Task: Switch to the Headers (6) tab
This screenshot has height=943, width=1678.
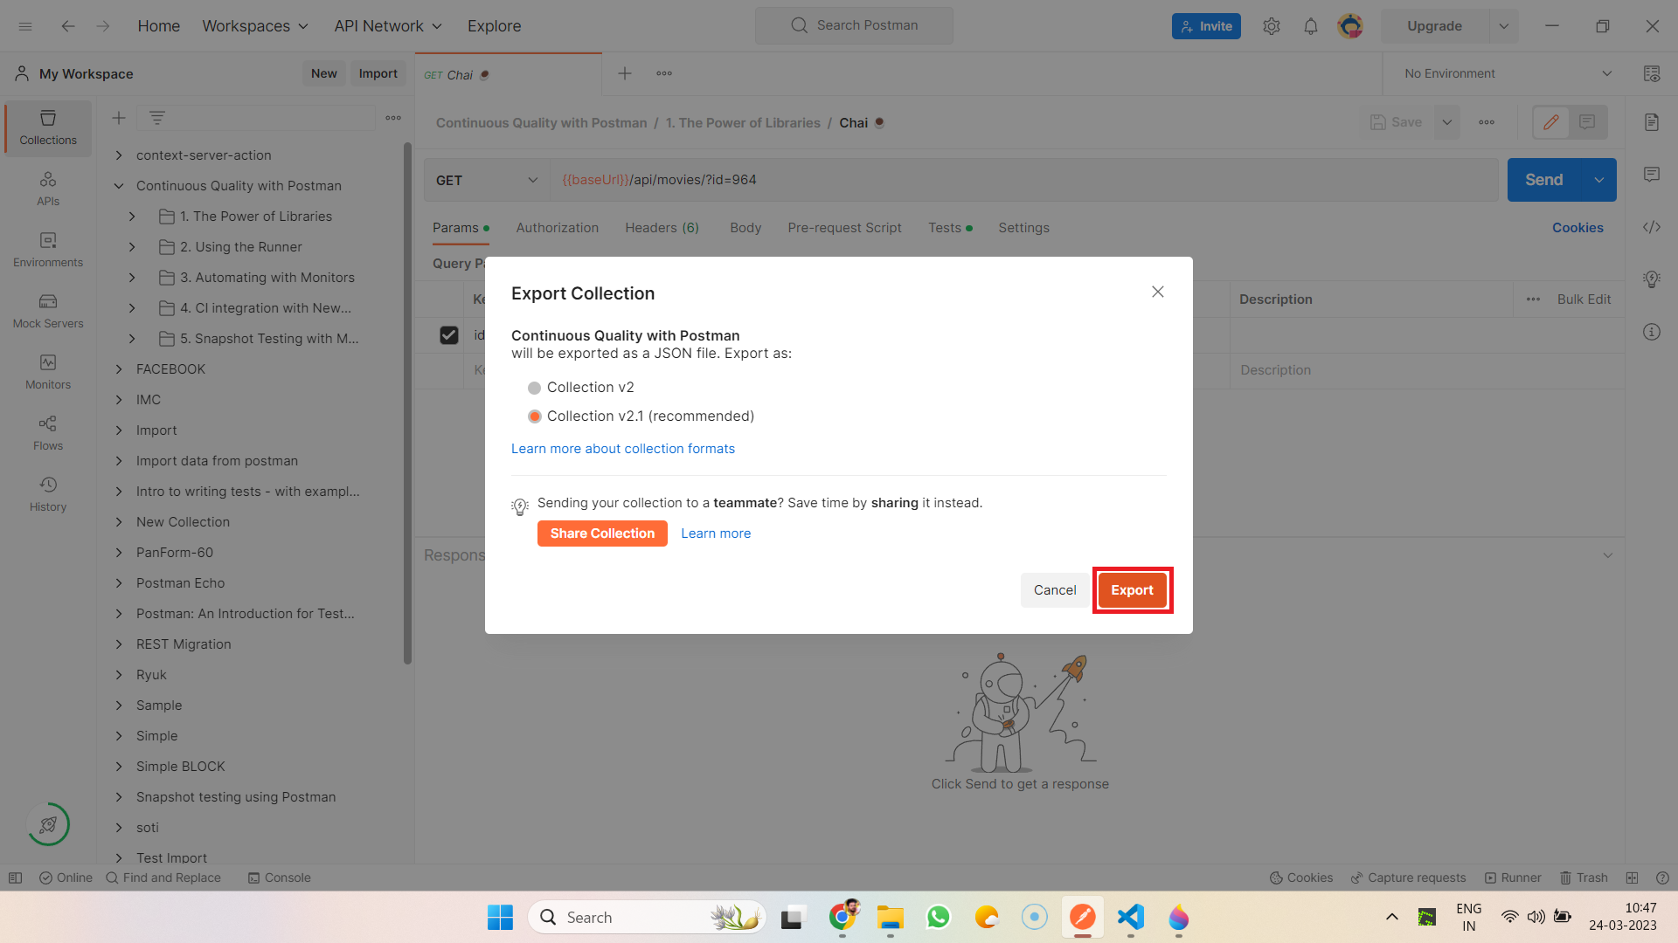Action: click(x=662, y=228)
